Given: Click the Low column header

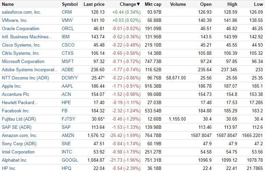Looking at the screenshot, I should click(x=259, y=4).
